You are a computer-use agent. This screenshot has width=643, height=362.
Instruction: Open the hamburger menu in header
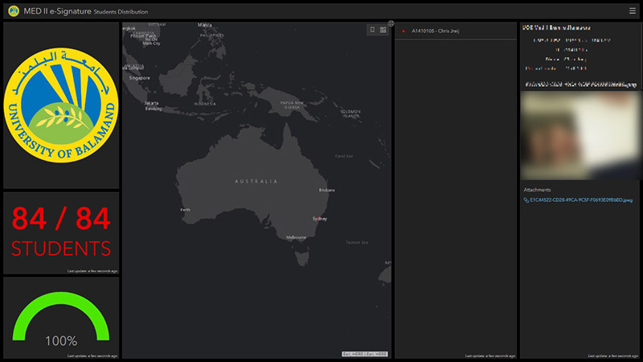pyautogui.click(x=632, y=11)
